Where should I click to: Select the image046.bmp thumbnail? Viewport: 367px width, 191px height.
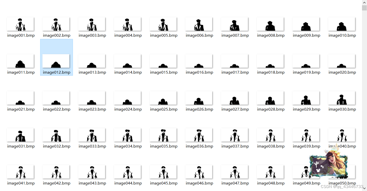point(199,172)
